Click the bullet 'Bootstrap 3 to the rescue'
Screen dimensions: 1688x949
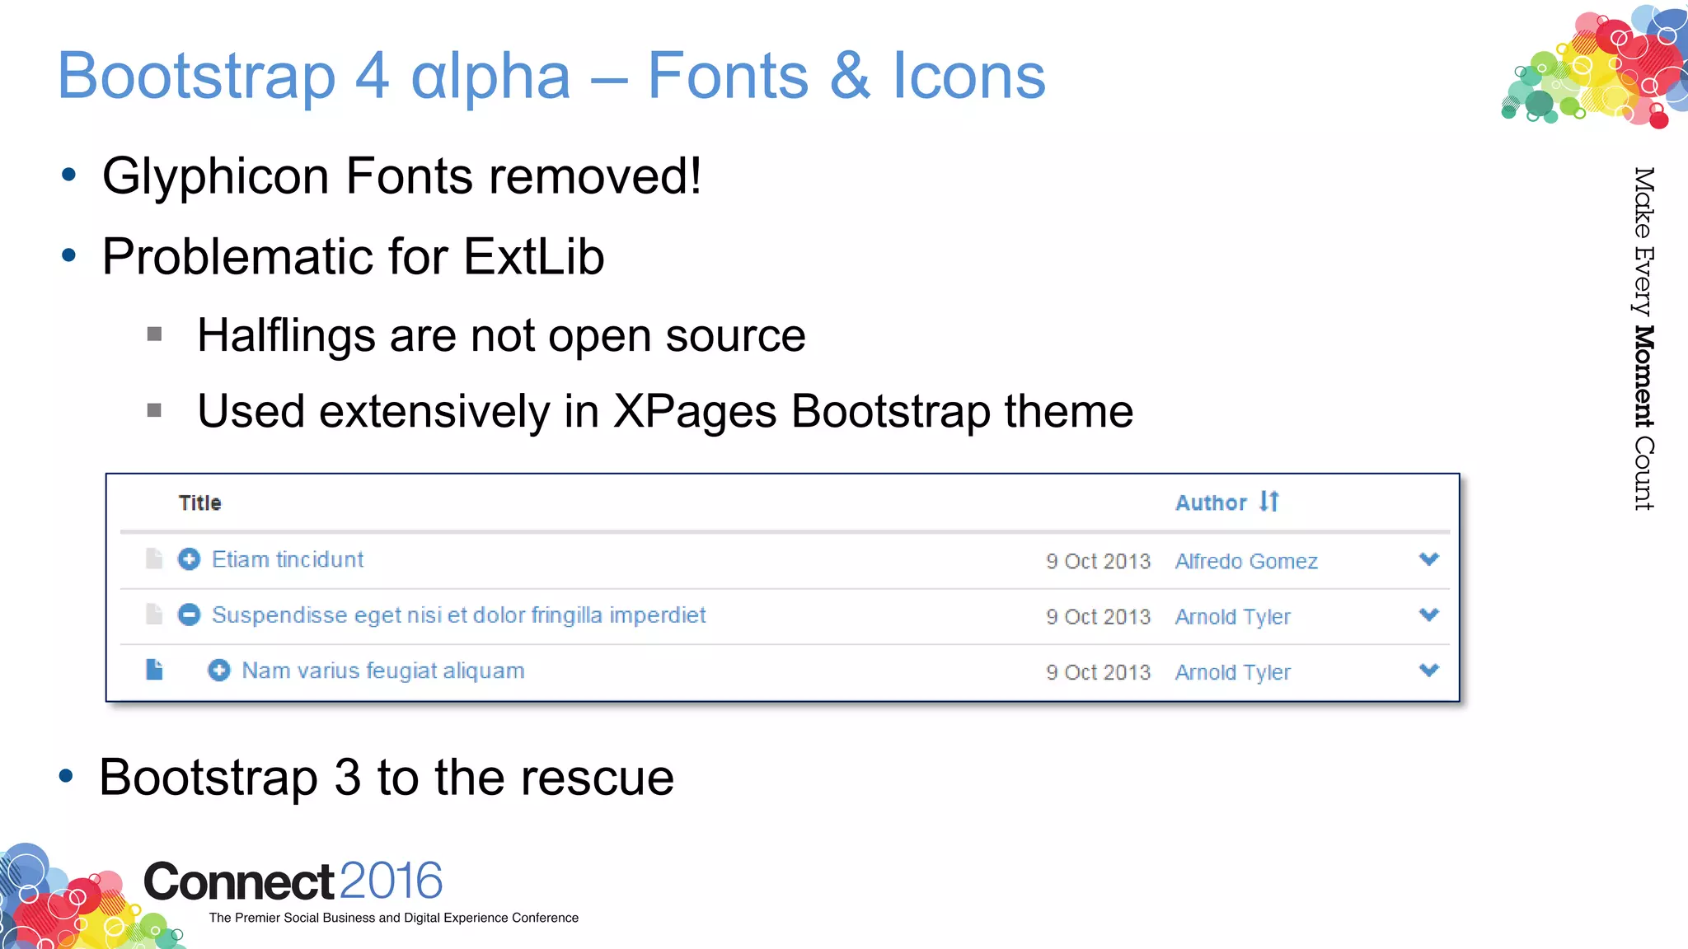pyautogui.click(x=387, y=777)
